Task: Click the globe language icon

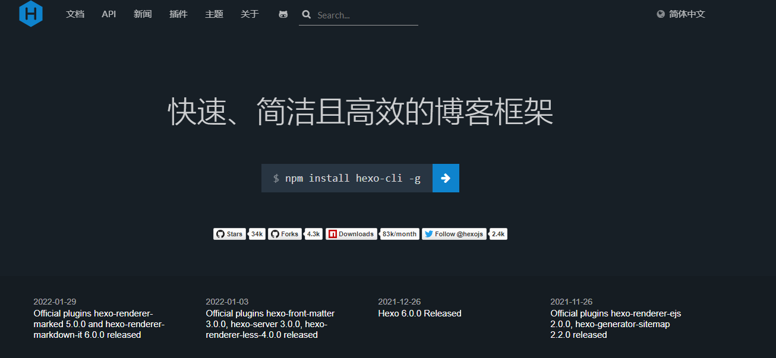Action: [x=661, y=14]
